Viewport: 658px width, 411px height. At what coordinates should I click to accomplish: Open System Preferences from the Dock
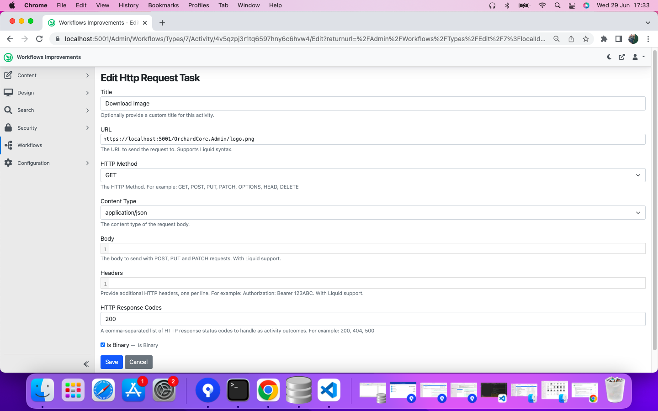pos(164,390)
